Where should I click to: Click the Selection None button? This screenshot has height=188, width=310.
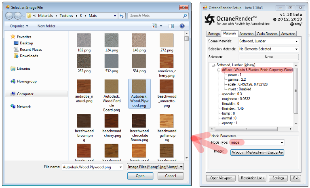pos(269,57)
